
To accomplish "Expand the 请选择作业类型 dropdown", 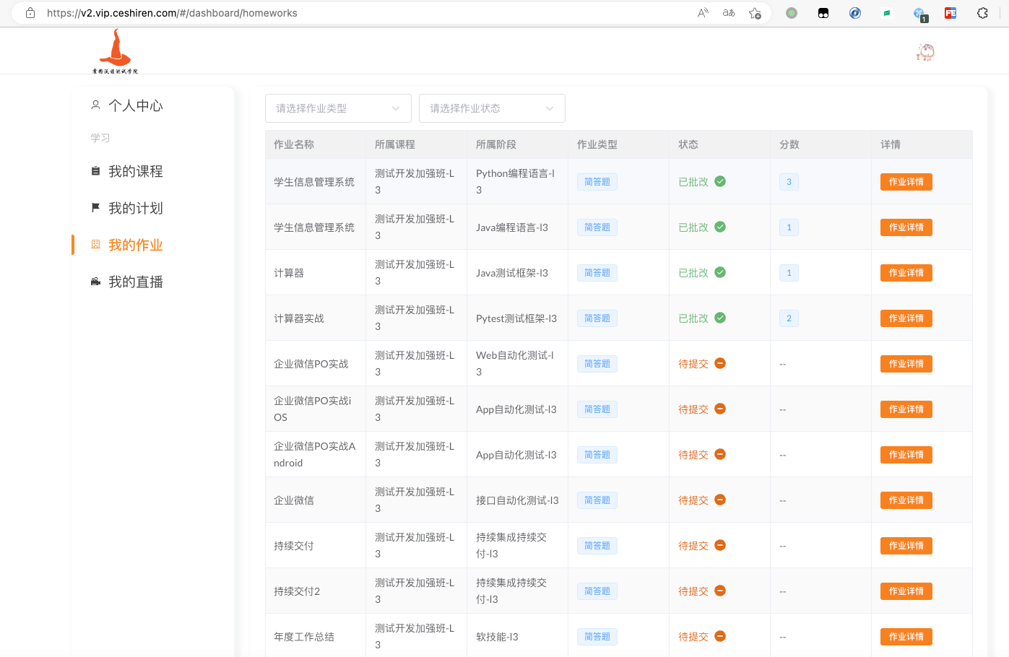I will 338,108.
